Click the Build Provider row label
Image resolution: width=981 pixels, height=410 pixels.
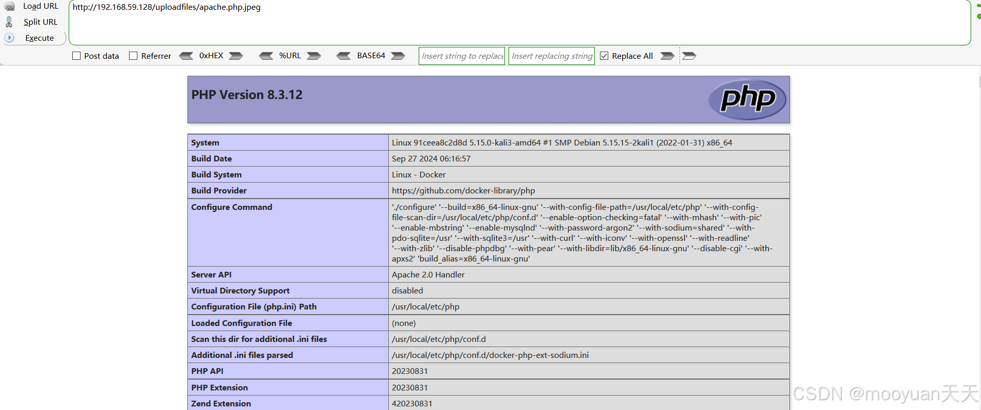[219, 191]
